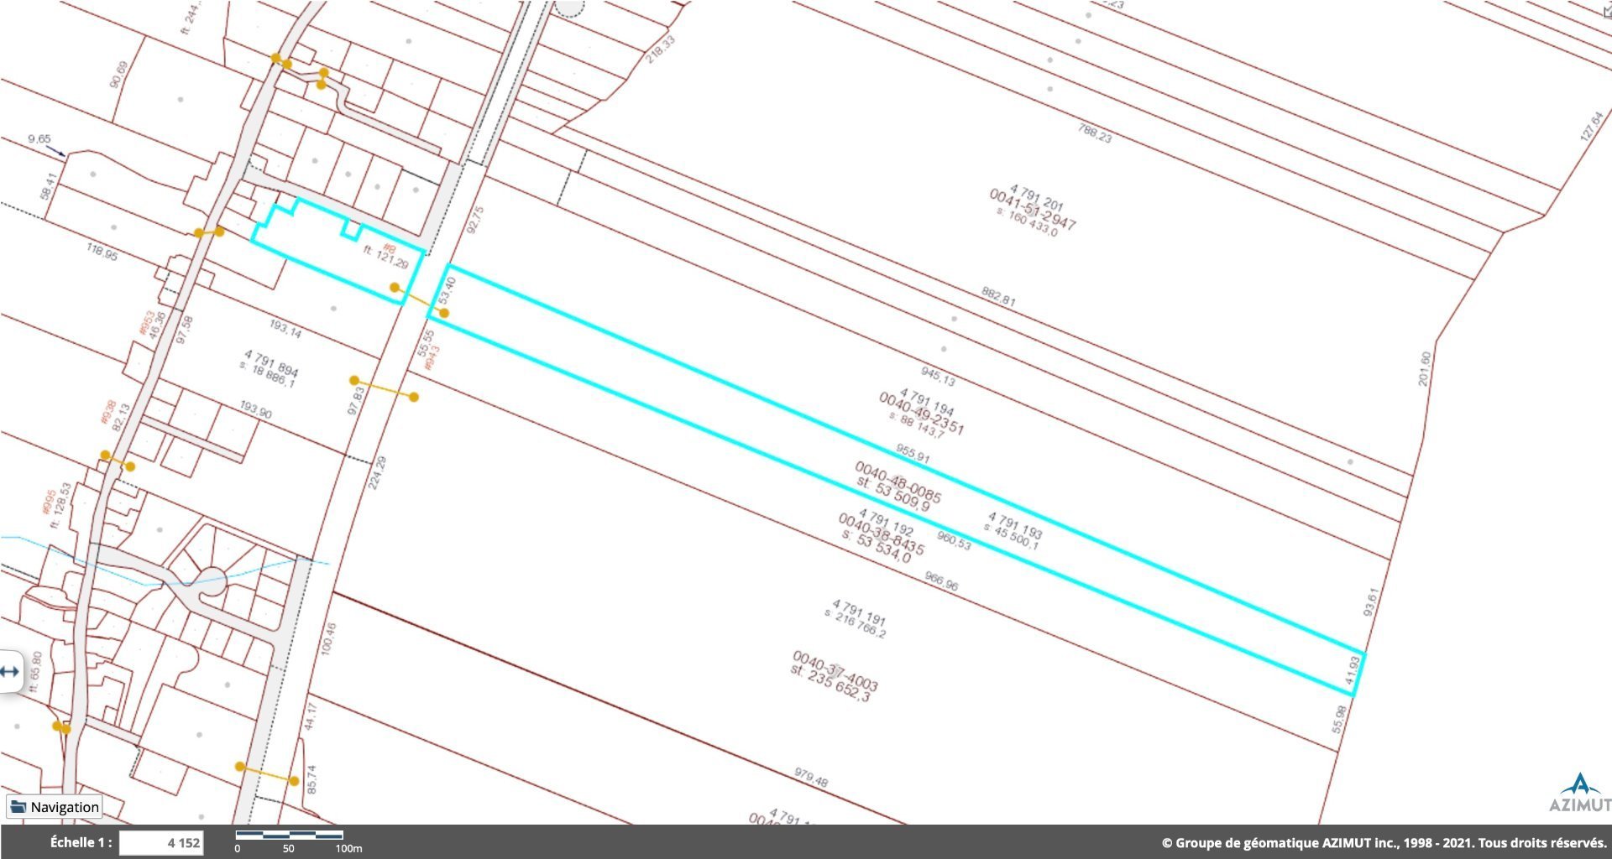Click the Groupe de géomatique AZIMUT copyright text
This screenshot has height=859, width=1612.
tap(1384, 843)
